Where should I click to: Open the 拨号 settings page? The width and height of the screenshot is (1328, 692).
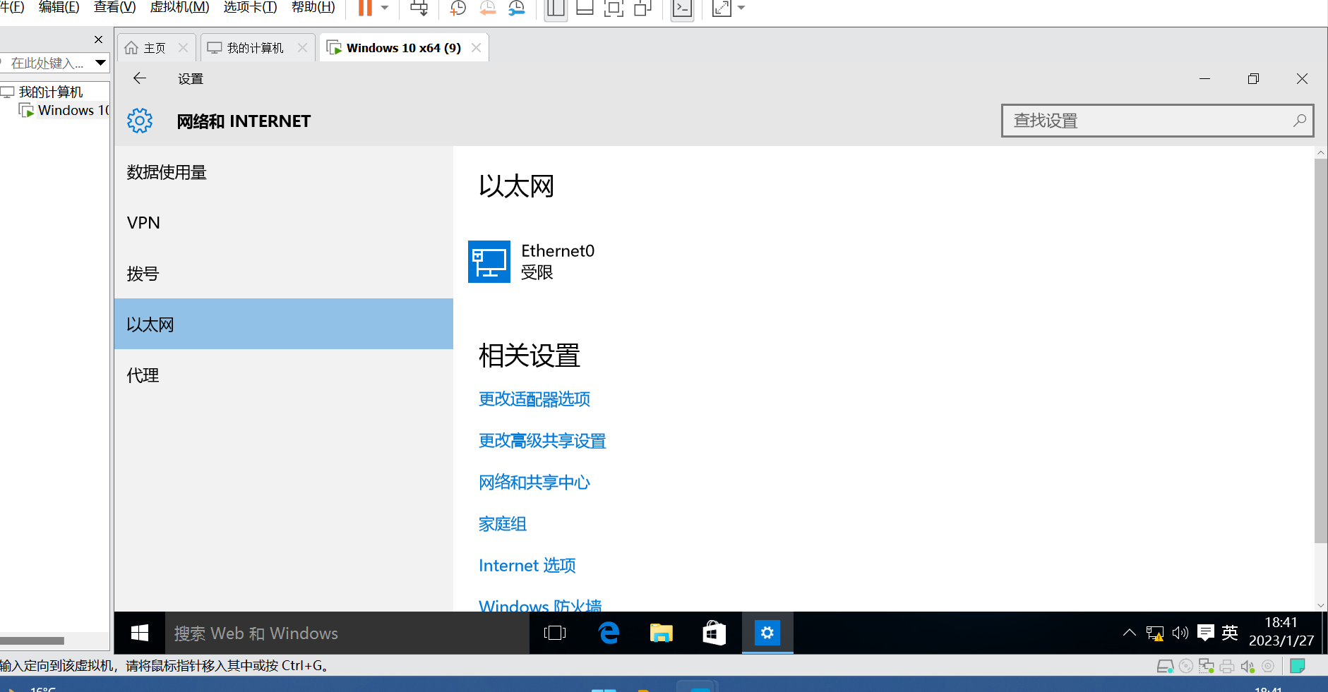pos(284,274)
